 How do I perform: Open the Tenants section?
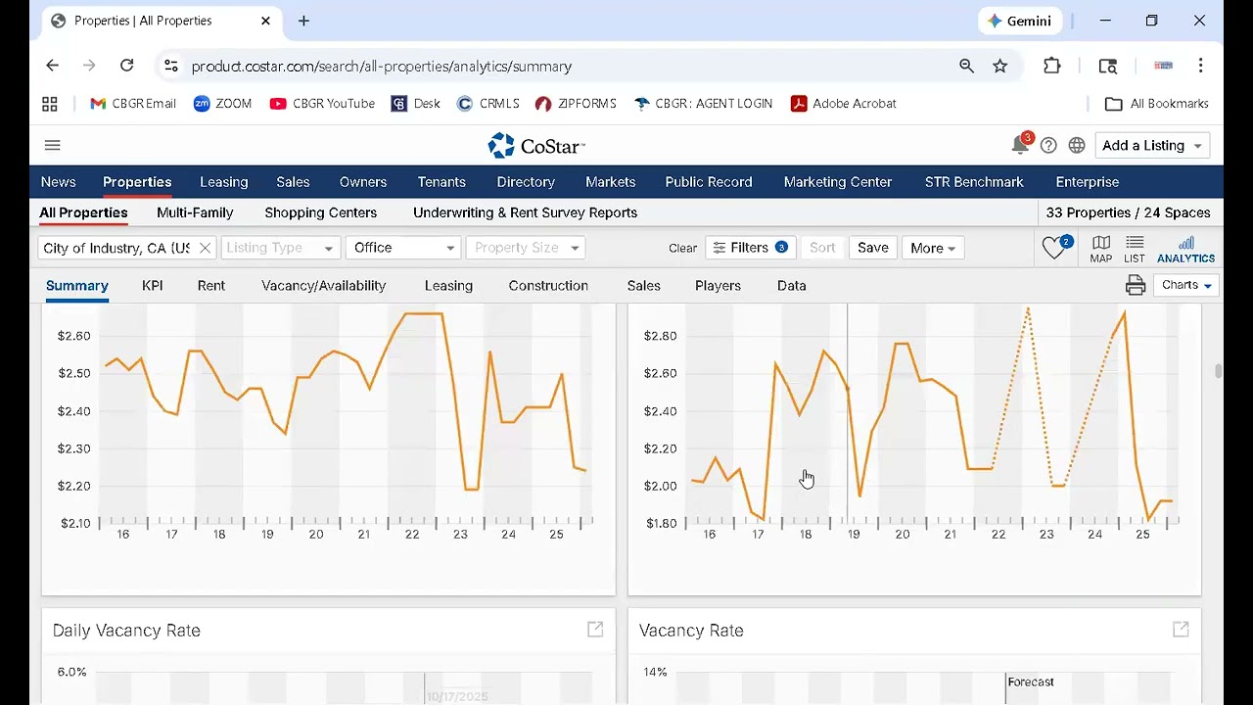(441, 182)
